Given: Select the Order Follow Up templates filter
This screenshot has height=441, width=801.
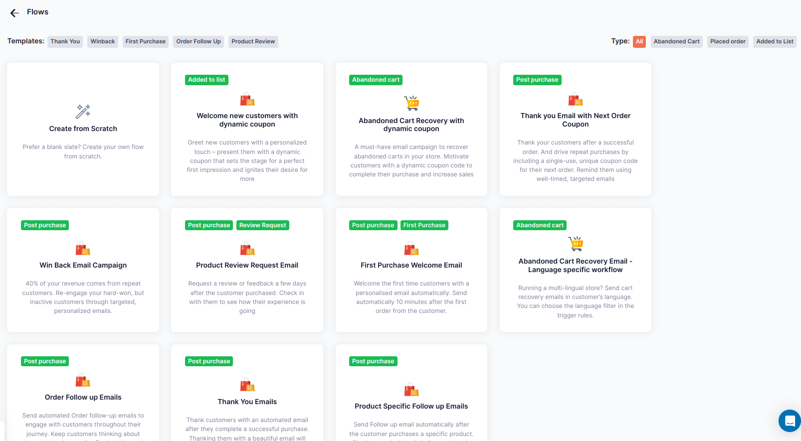Looking at the screenshot, I should click(198, 41).
